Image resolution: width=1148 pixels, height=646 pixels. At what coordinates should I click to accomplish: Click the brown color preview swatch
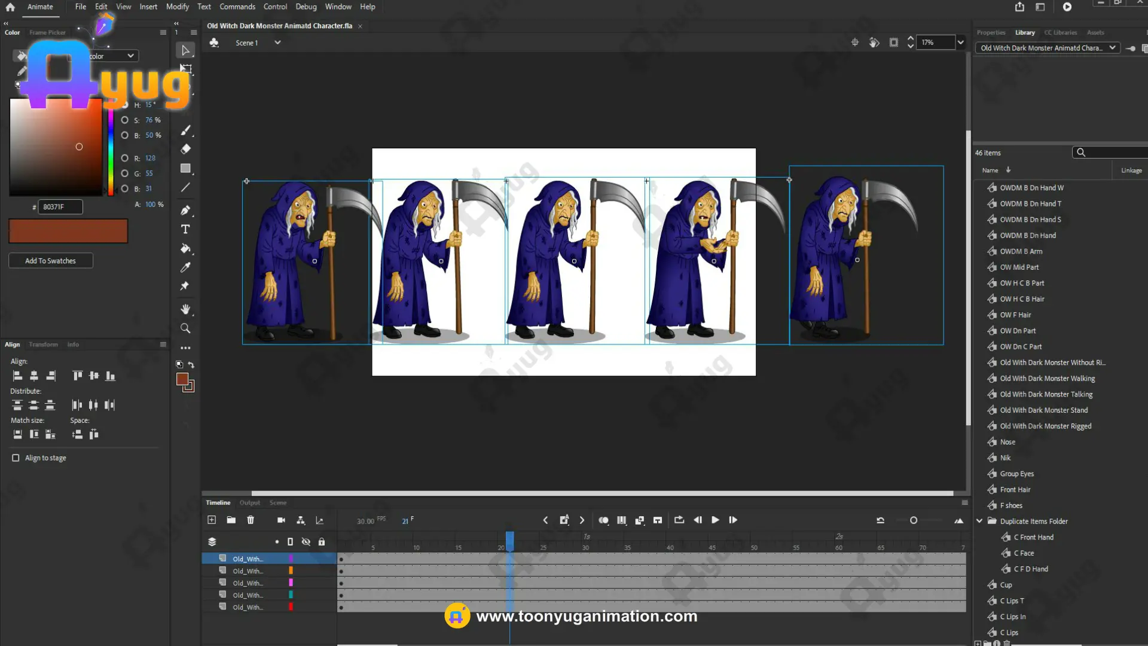coord(68,231)
